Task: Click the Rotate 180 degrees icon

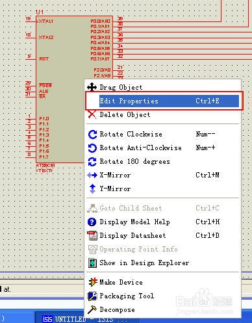Action: coord(92,162)
